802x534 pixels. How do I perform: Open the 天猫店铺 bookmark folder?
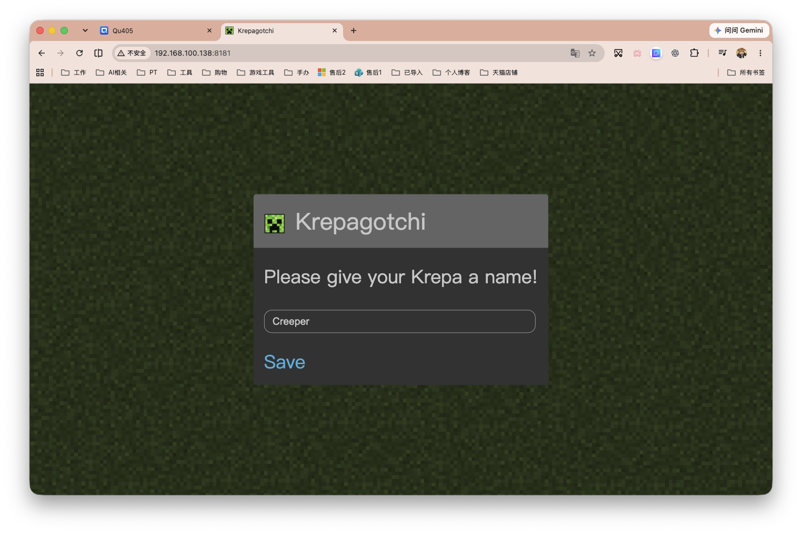pyautogui.click(x=499, y=73)
